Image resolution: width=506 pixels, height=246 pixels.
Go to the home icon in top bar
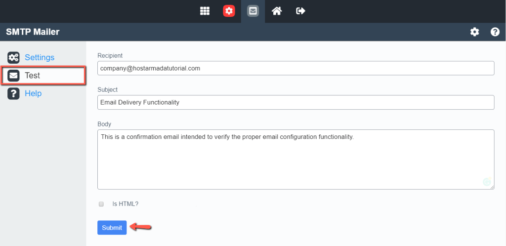[277, 11]
